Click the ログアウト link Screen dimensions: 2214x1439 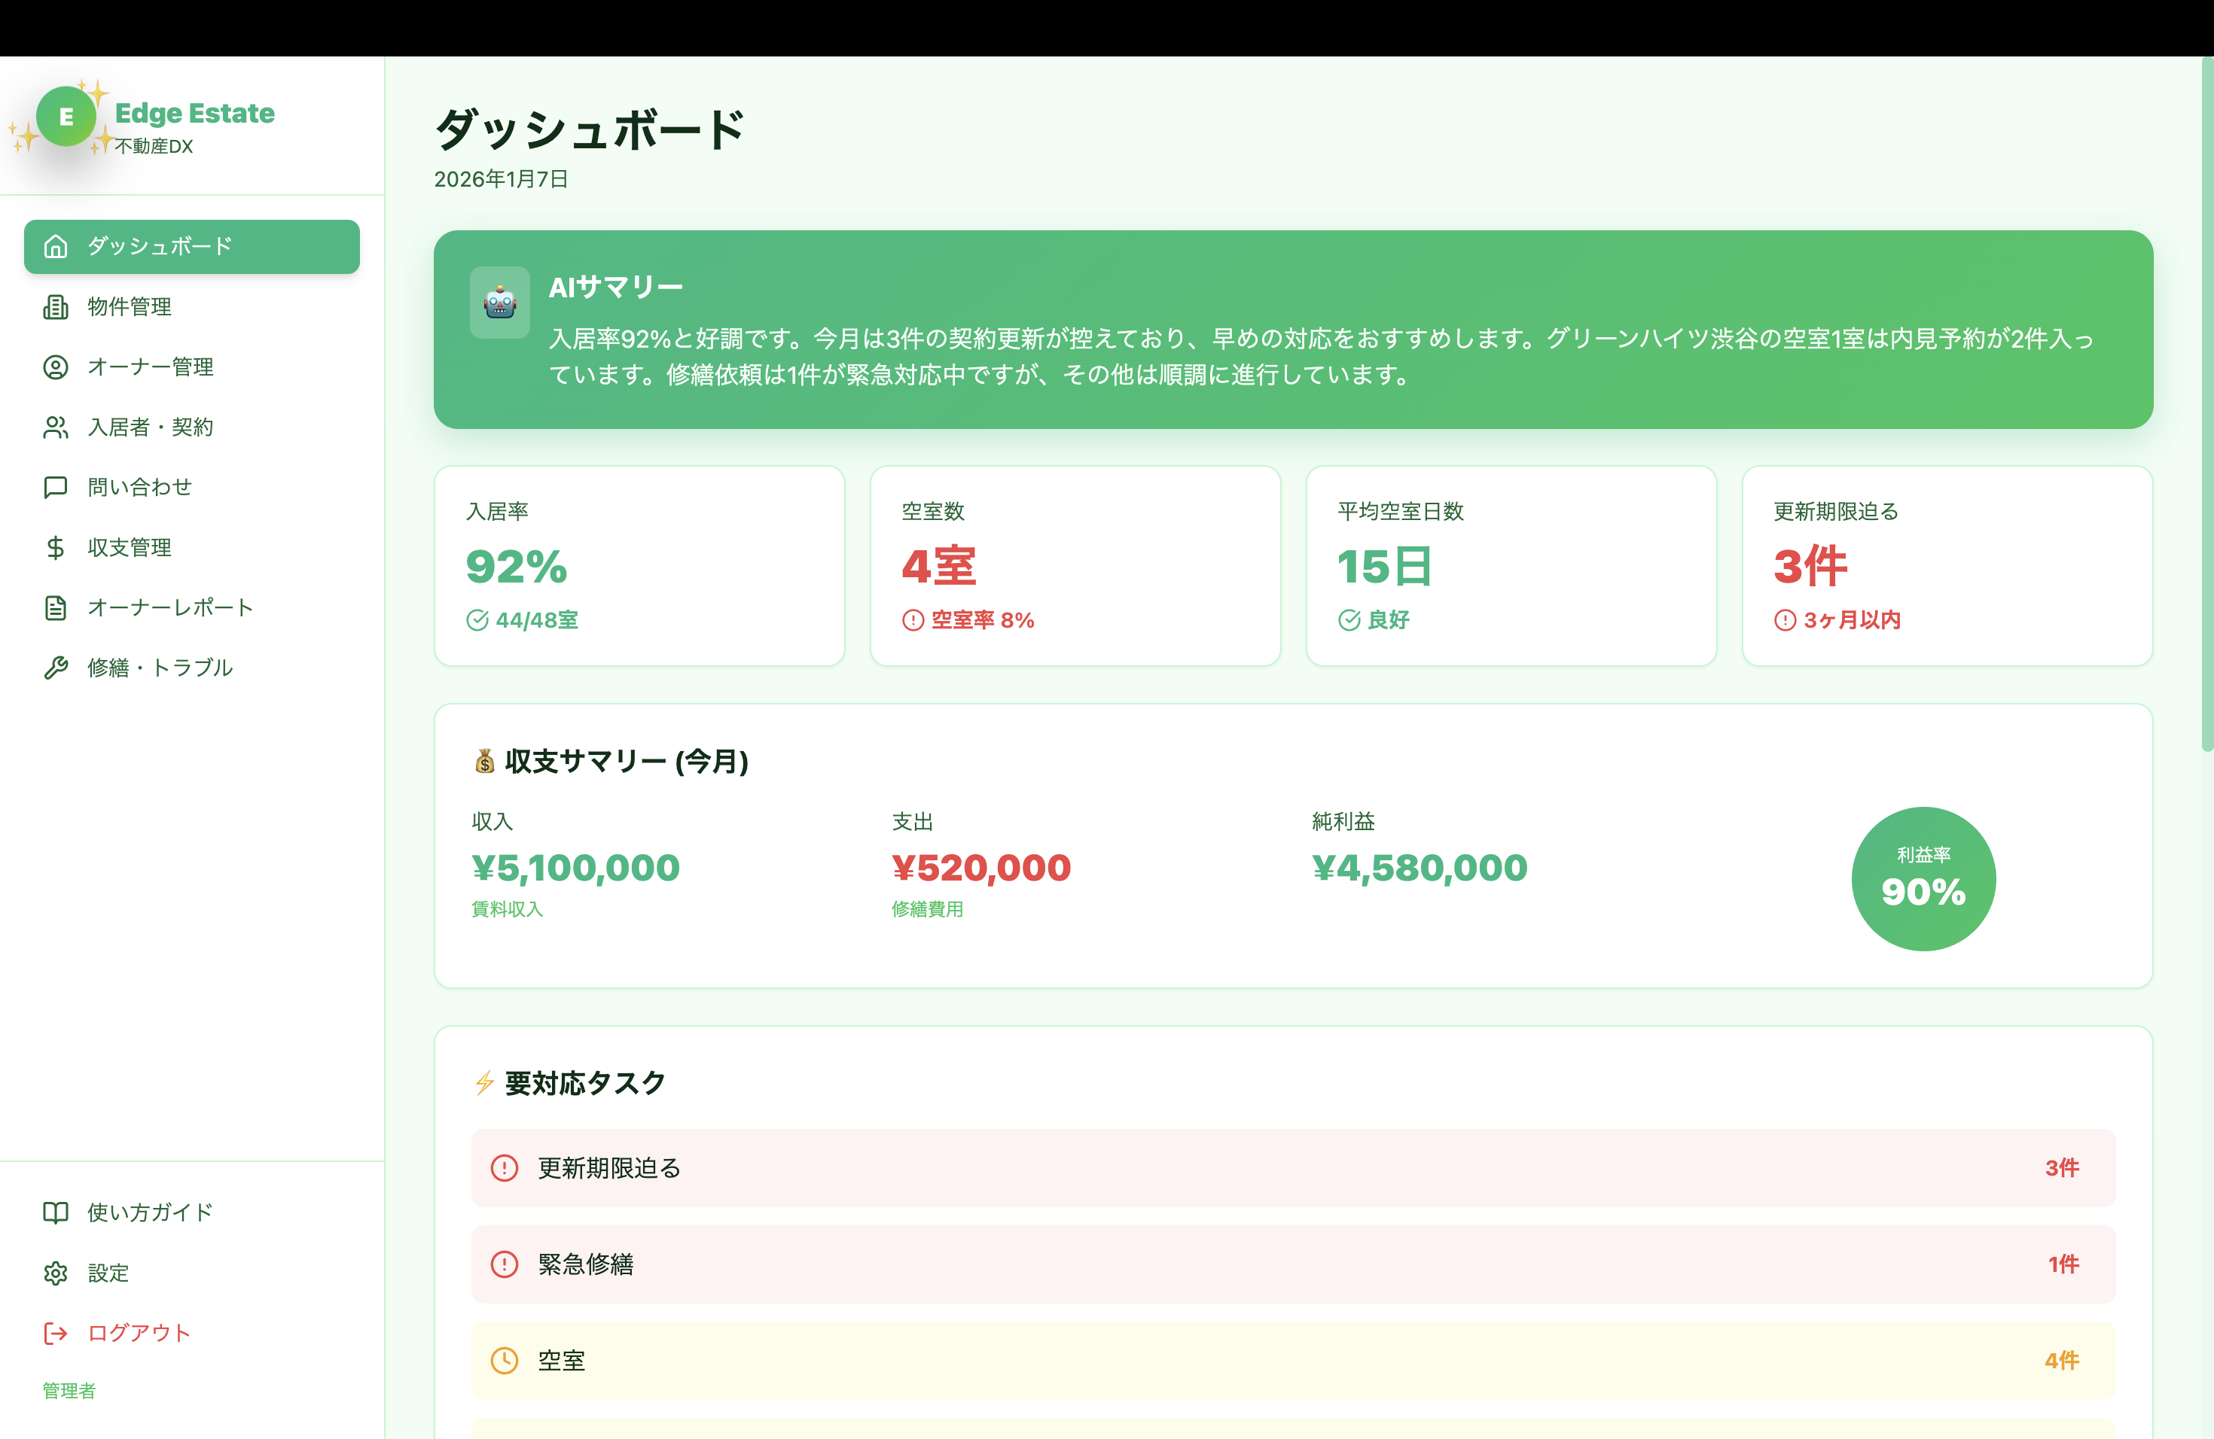click(138, 1333)
